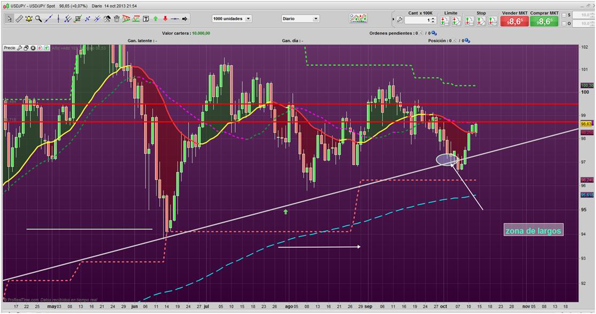Close positions with X beside Posición
The image size is (596, 314).
pyautogui.click(x=454, y=41)
